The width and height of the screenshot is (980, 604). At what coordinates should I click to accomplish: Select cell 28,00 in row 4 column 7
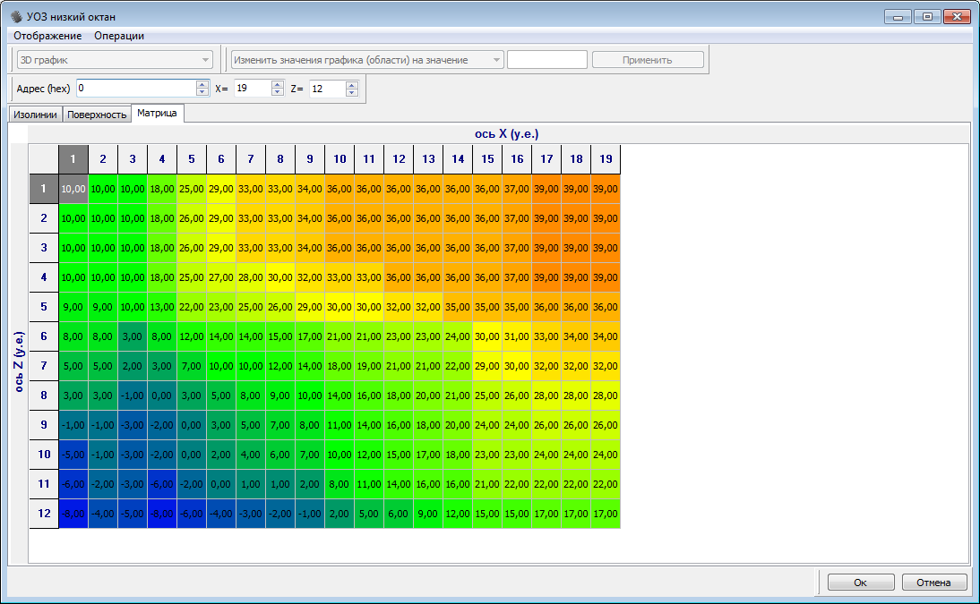(251, 277)
